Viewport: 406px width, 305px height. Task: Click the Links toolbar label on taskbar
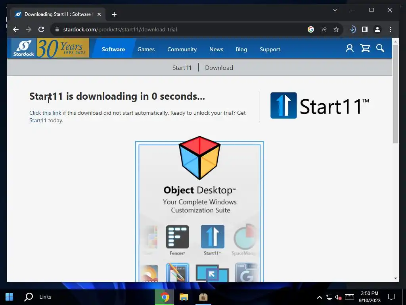point(45,297)
